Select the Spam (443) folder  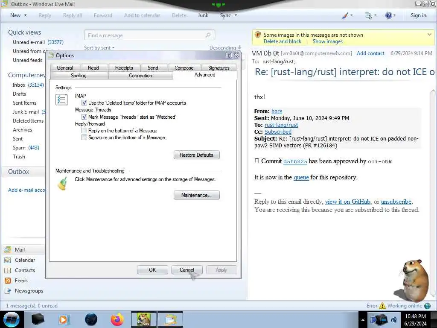[x=26, y=147]
